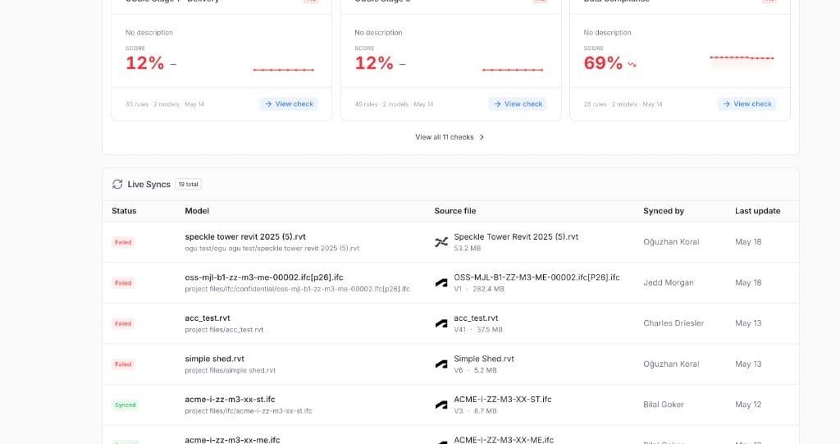The width and height of the screenshot is (840, 444).
Task: Click the Source file column header
Action: (x=454, y=211)
